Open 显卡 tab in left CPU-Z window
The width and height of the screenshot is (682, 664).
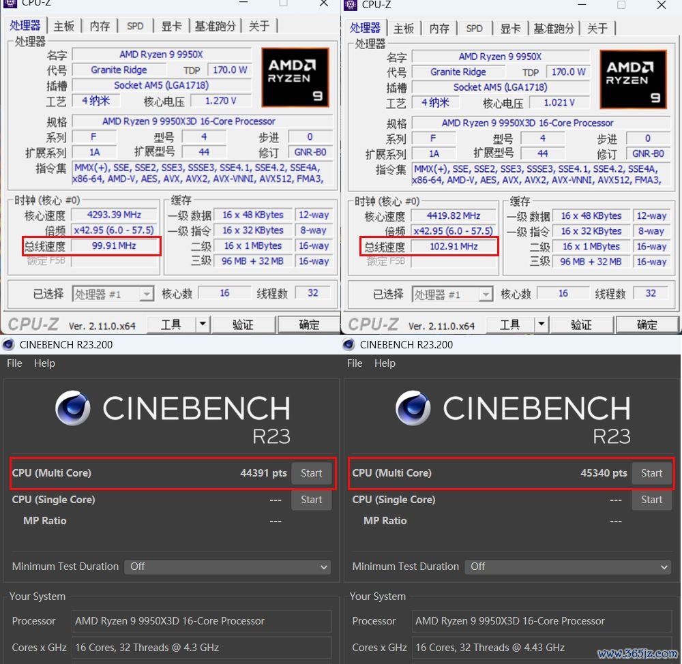(171, 27)
